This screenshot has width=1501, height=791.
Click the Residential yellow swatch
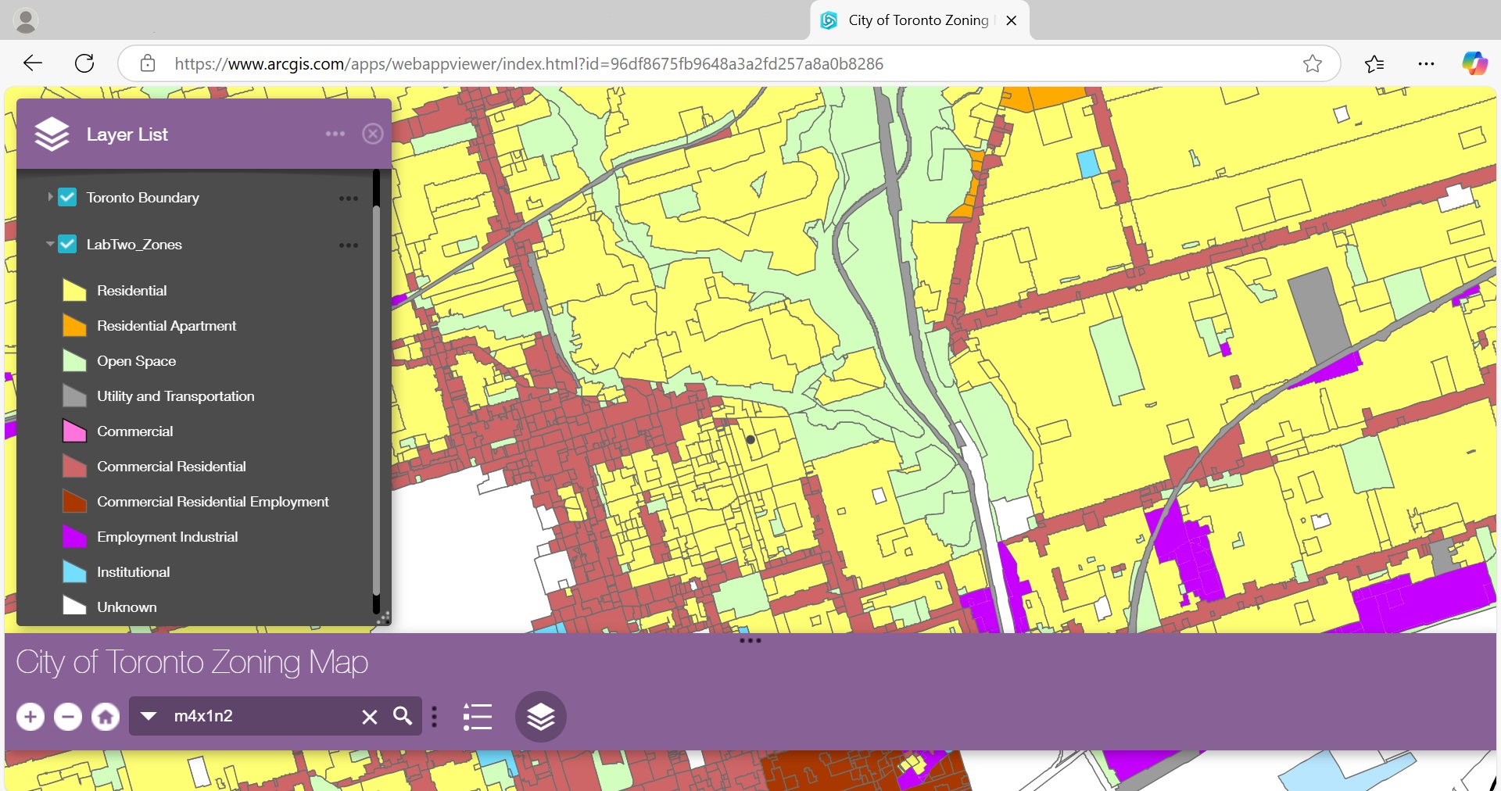74,290
